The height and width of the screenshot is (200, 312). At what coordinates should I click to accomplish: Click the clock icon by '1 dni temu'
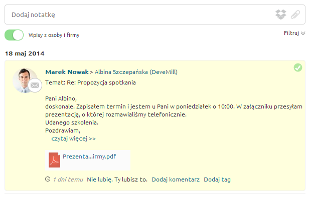pos(48,179)
